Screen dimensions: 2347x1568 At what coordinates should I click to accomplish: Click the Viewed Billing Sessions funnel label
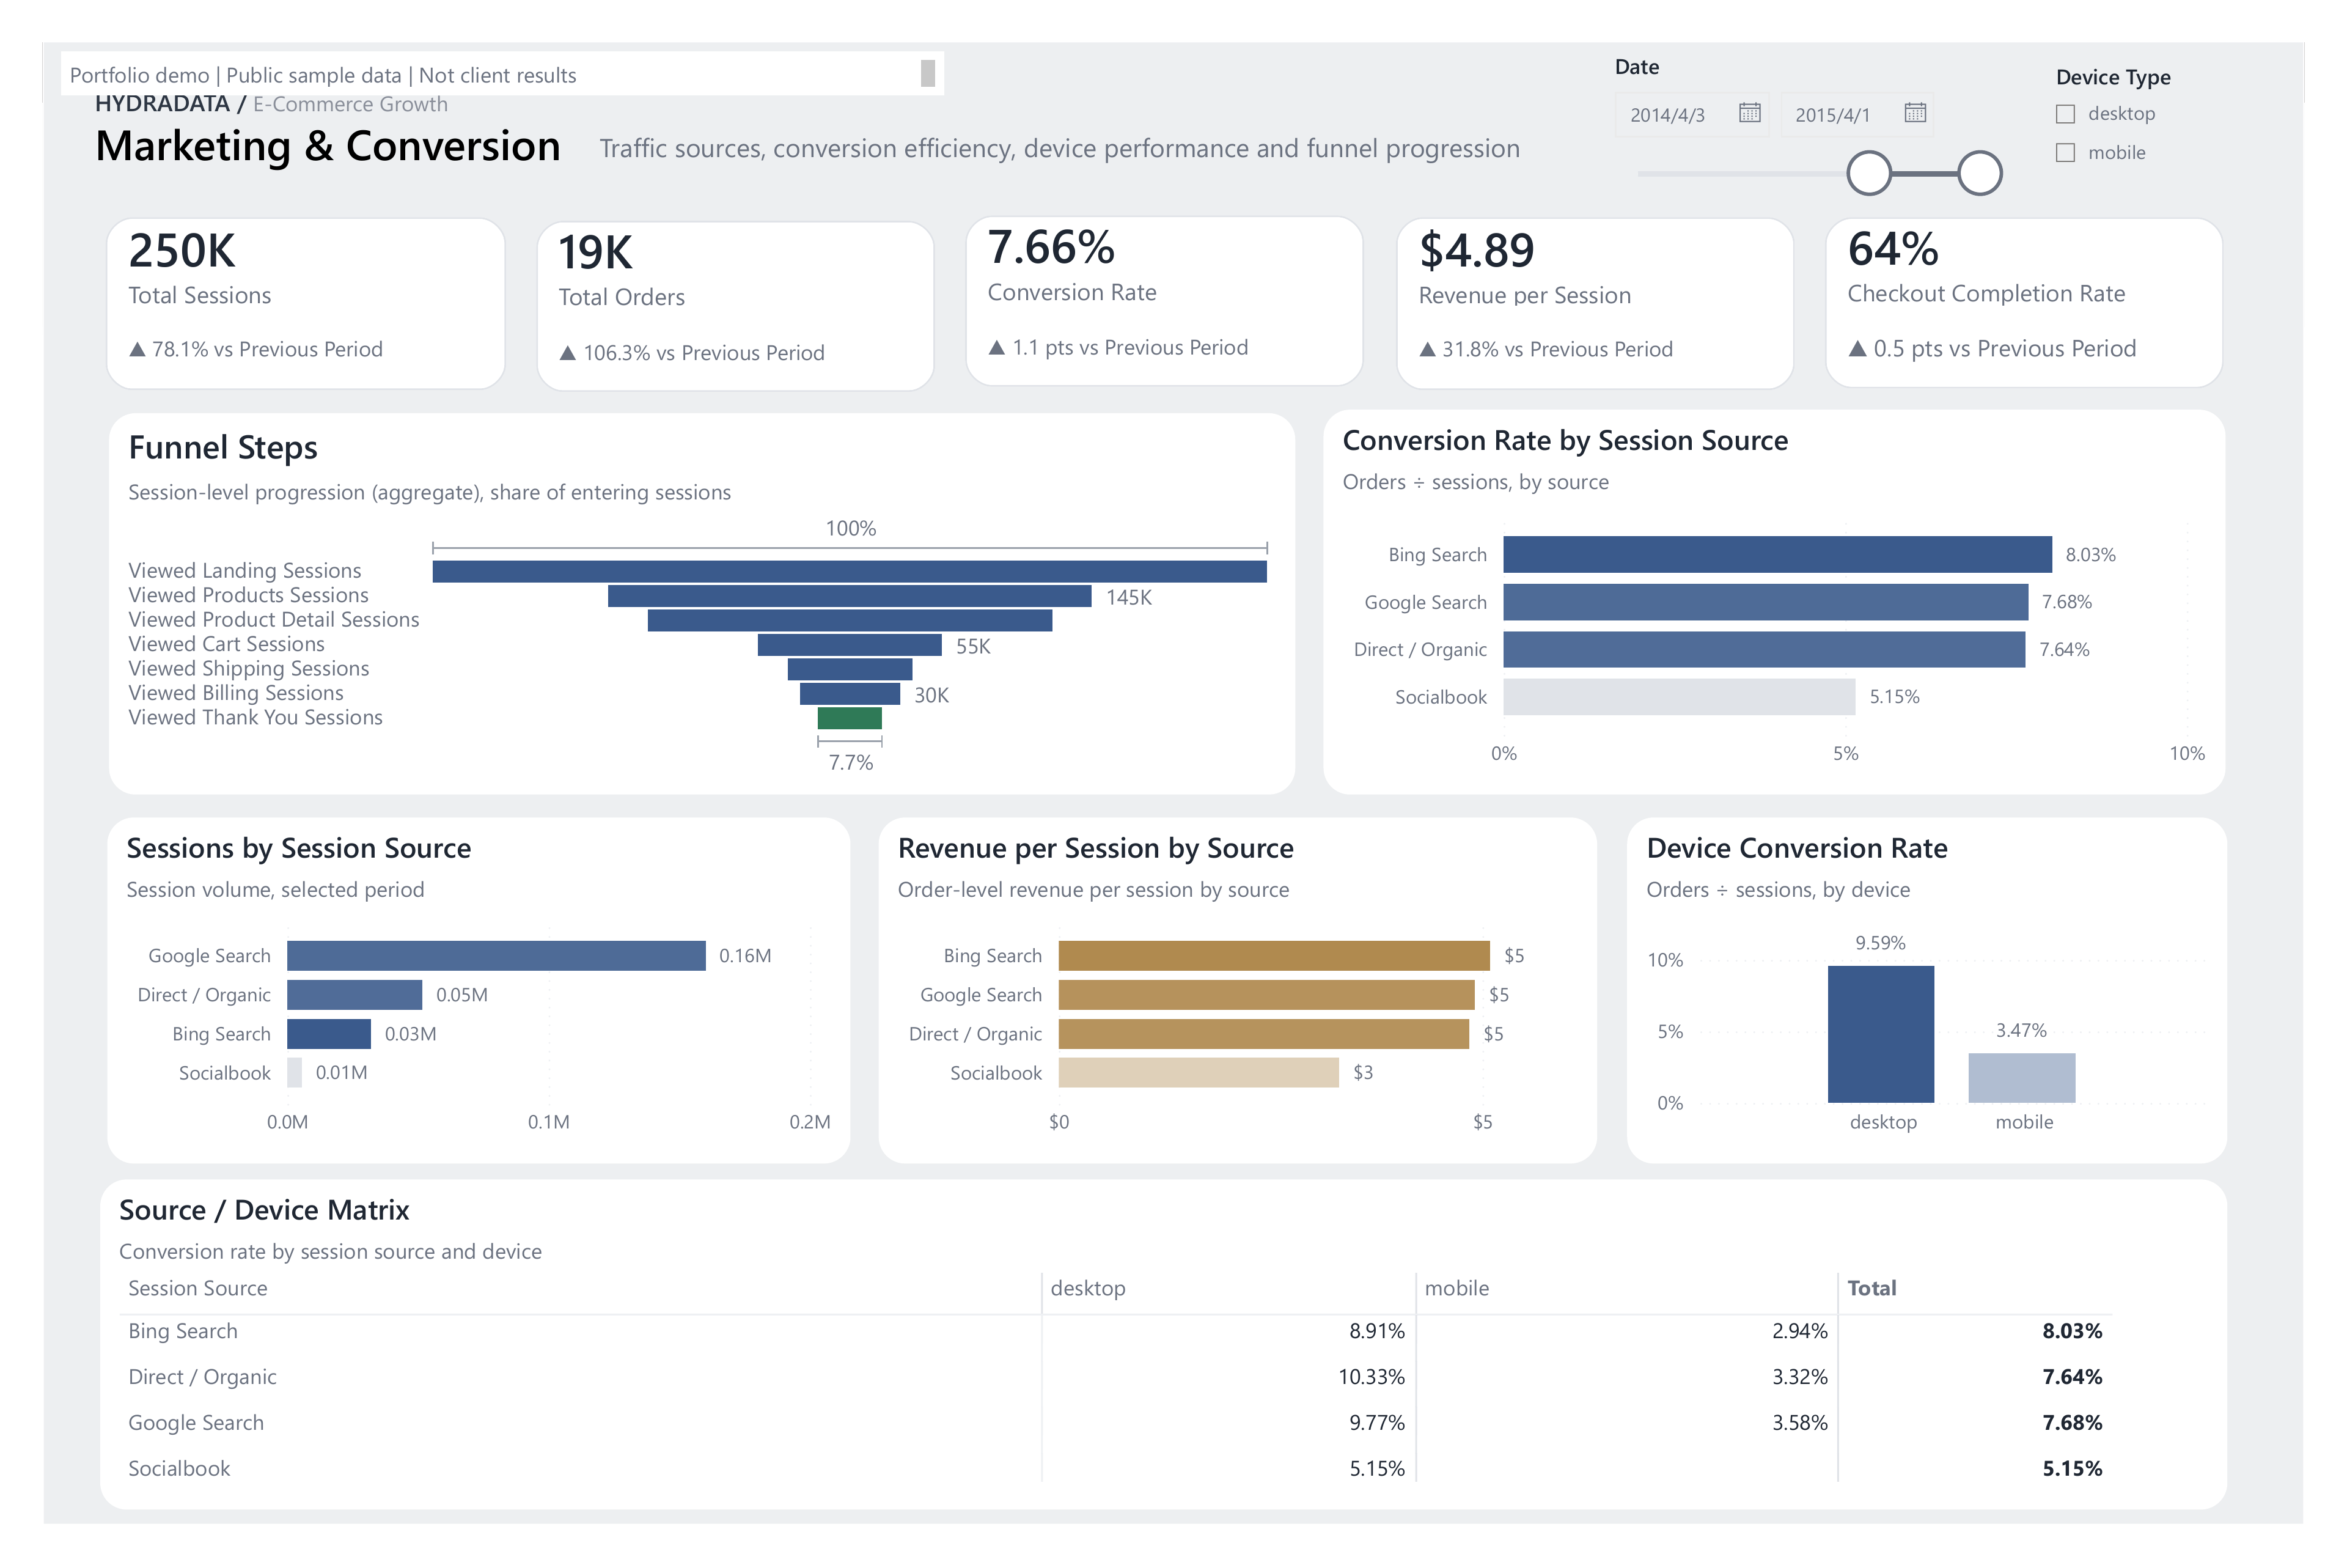point(236,693)
